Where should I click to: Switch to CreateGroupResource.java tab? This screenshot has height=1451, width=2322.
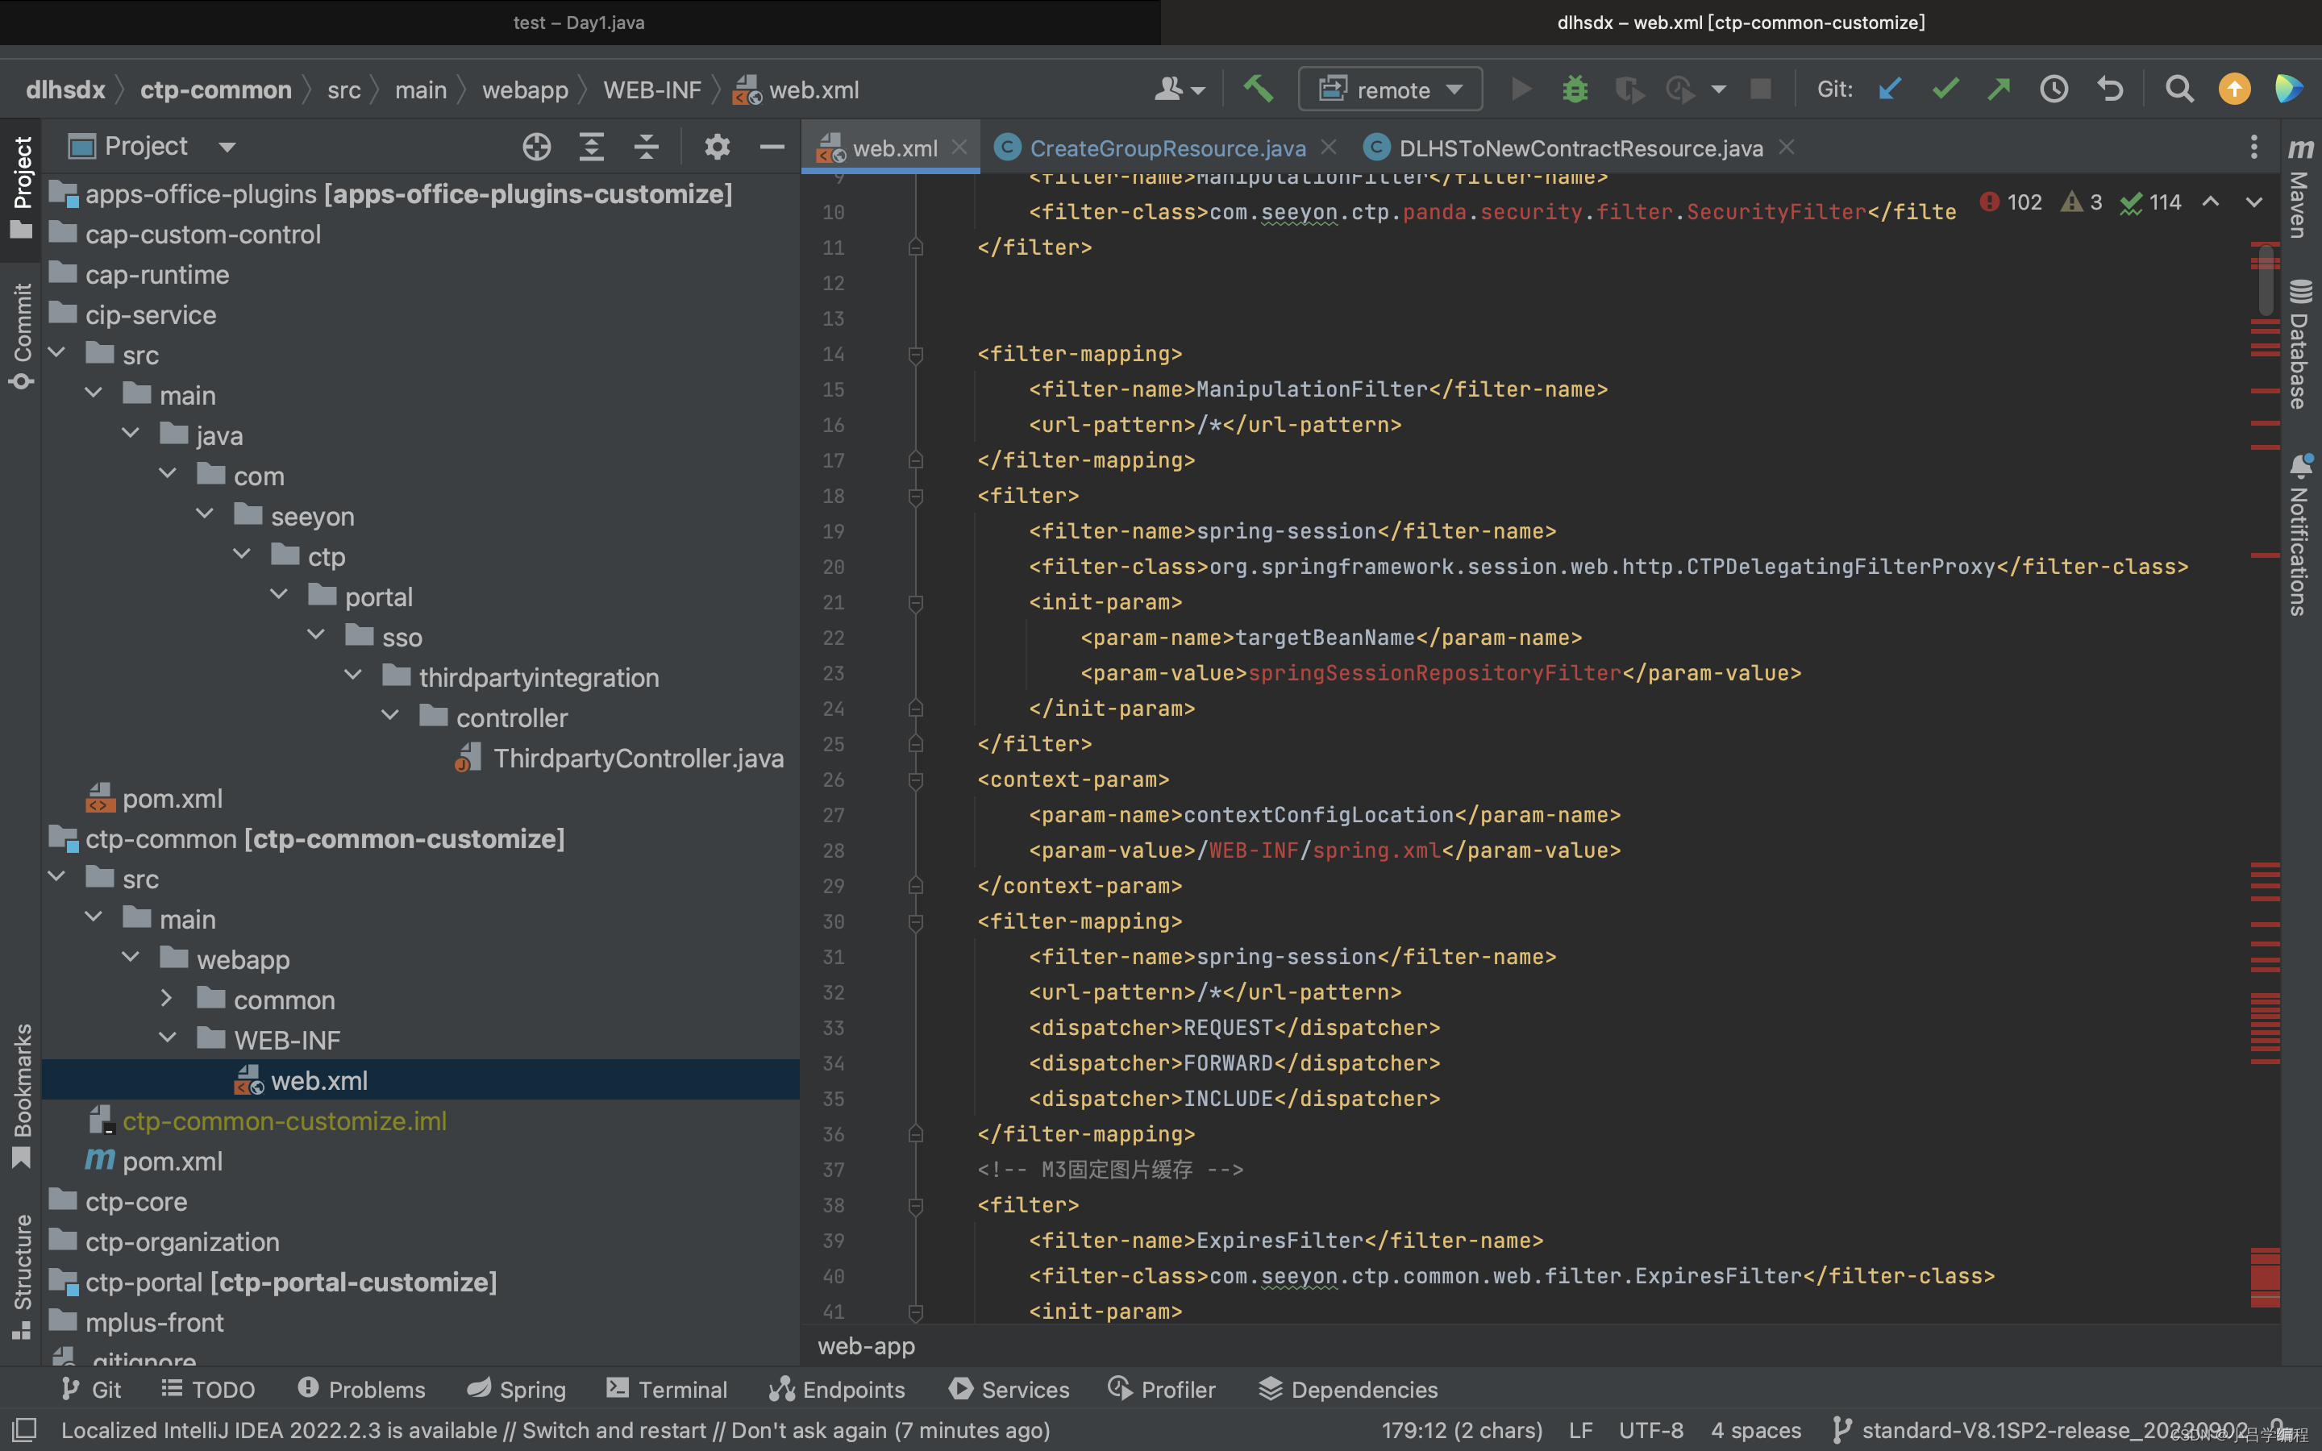pos(1166,148)
